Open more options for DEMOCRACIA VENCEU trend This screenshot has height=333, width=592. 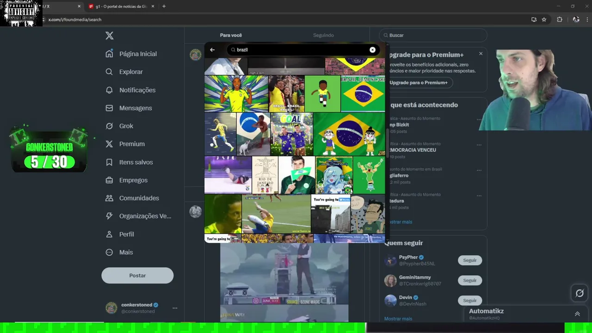coord(479,145)
